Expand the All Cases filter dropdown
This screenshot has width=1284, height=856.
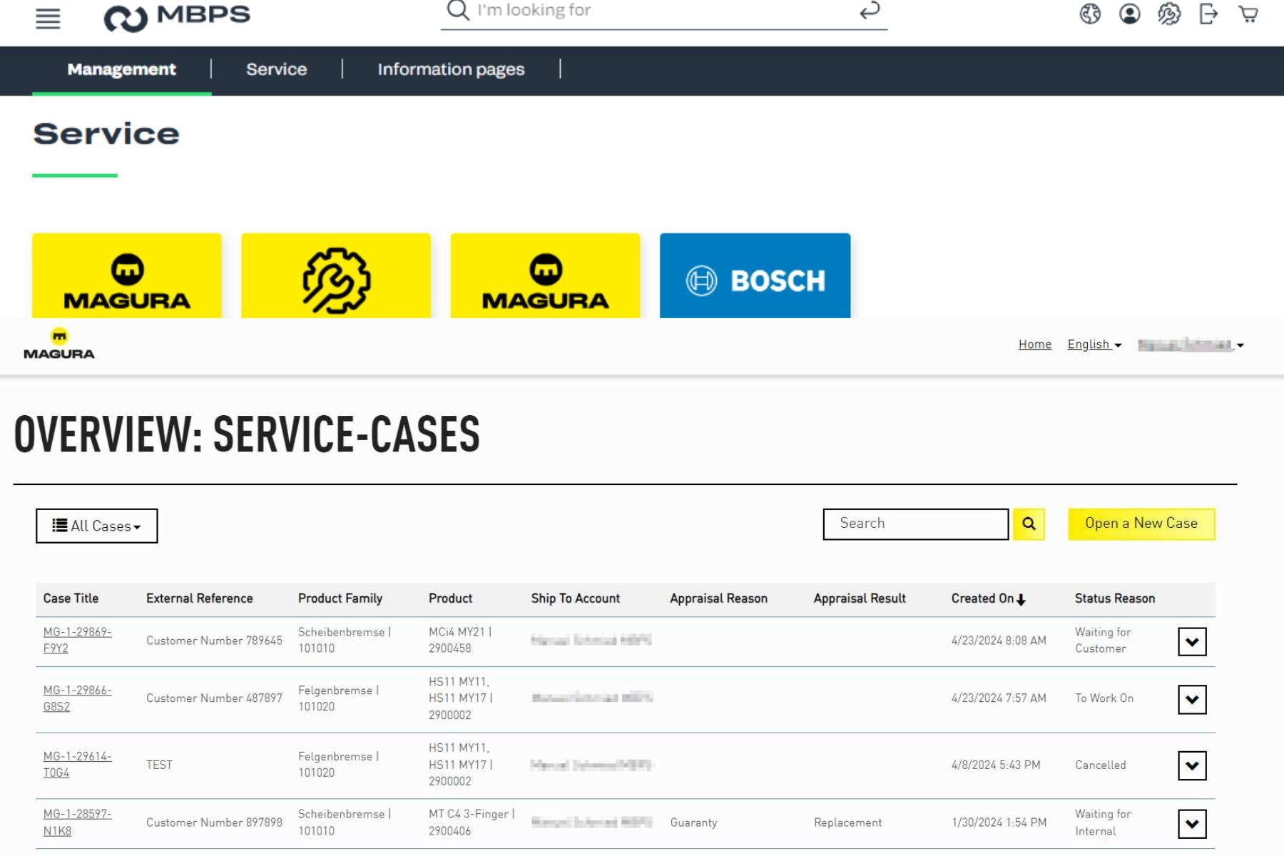[96, 526]
